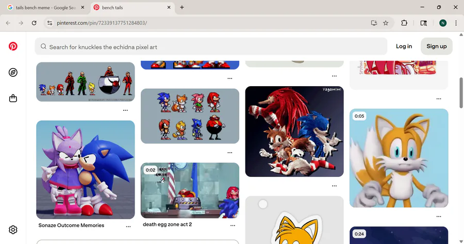The image size is (464, 244).
Task: Open the Blaze and Sonic 3D pin
Action: click(x=86, y=170)
